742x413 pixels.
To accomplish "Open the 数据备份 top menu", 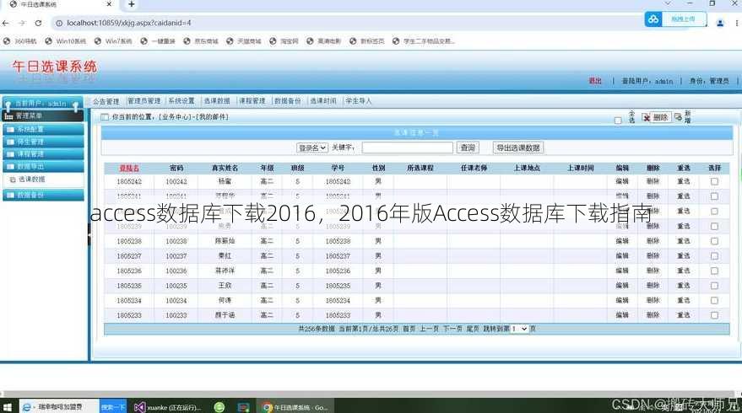I will point(288,101).
